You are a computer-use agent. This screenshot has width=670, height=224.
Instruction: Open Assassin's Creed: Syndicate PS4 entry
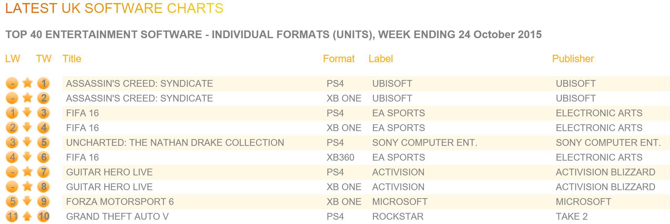tap(366, 83)
